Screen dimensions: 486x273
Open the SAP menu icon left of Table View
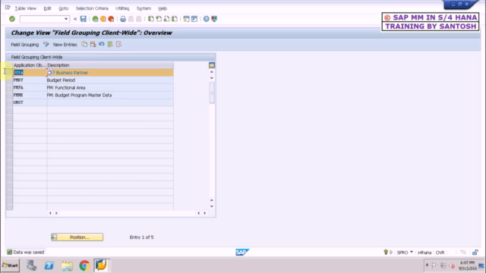(8, 8)
